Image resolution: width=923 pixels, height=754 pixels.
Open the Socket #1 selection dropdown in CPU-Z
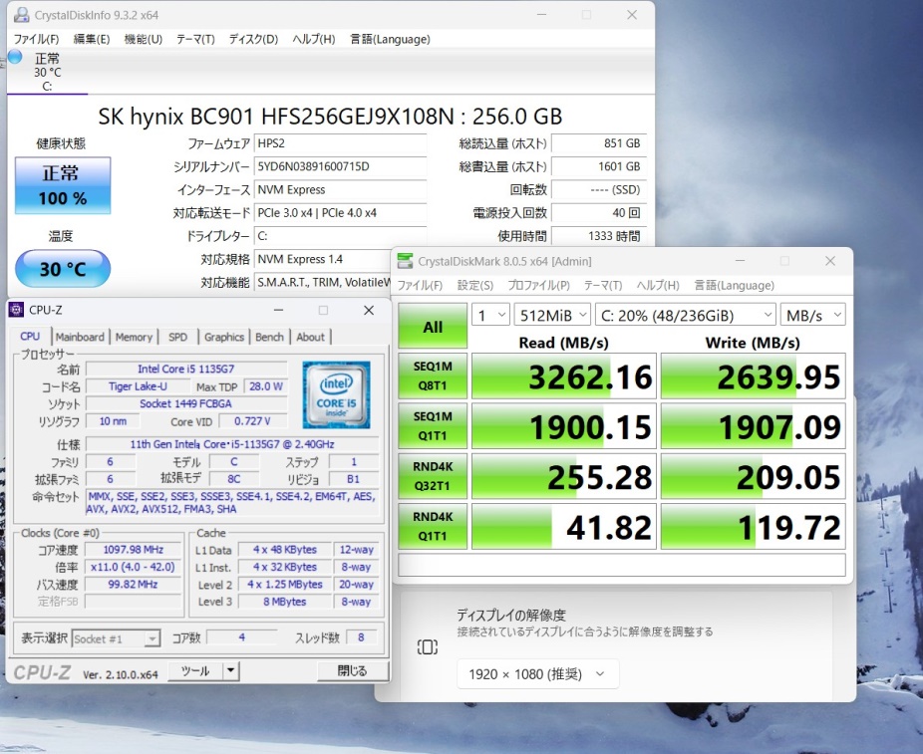click(x=116, y=638)
